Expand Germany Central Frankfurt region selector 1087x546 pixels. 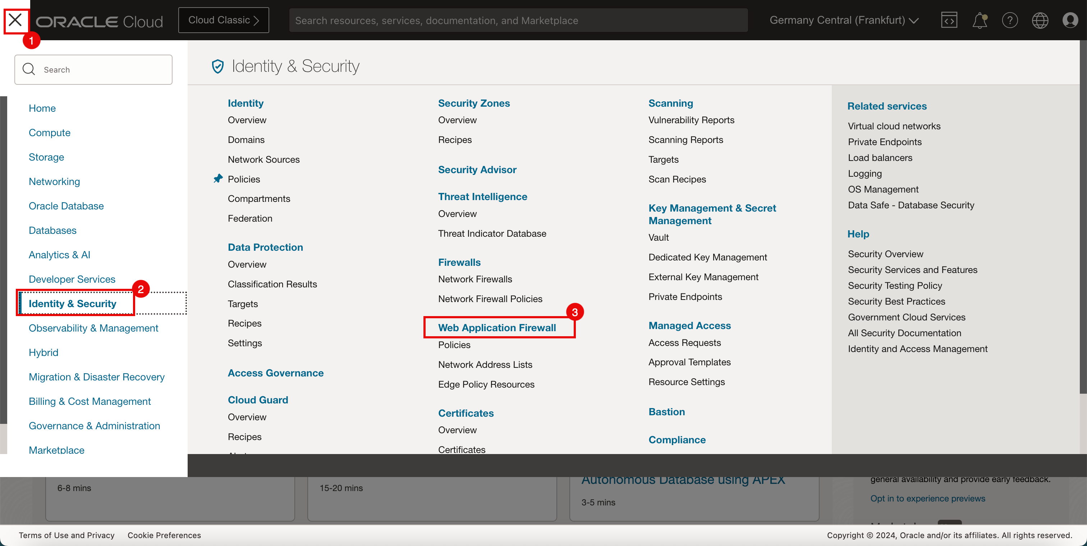point(844,20)
